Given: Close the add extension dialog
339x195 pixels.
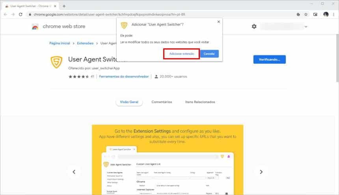Looking at the screenshot, I should point(219,22).
